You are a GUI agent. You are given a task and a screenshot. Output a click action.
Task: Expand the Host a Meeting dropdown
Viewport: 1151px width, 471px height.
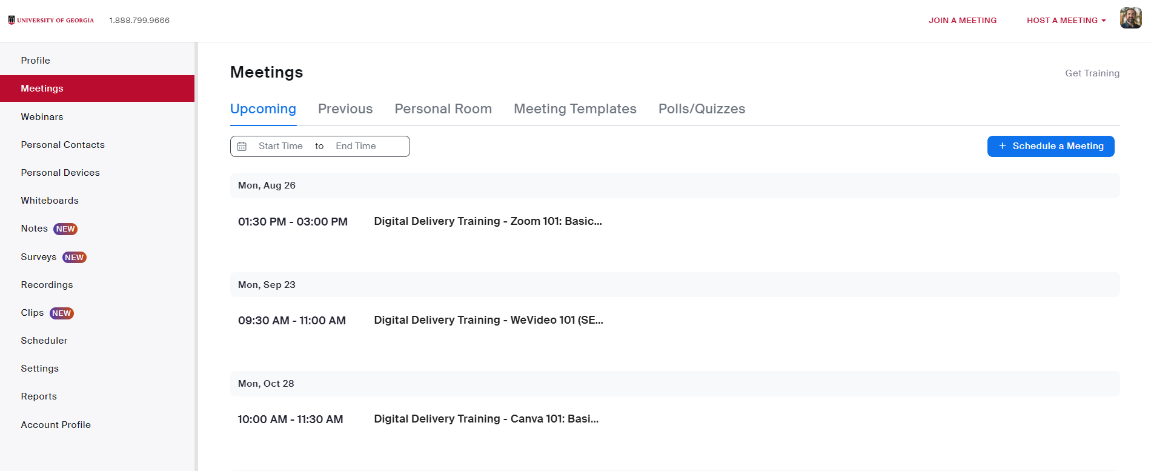tap(1066, 20)
